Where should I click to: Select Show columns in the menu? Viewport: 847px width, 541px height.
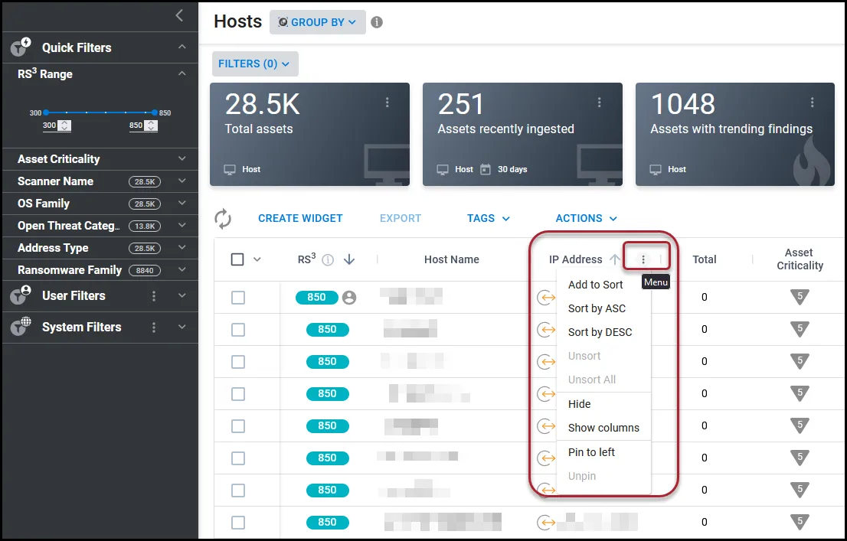coord(603,428)
